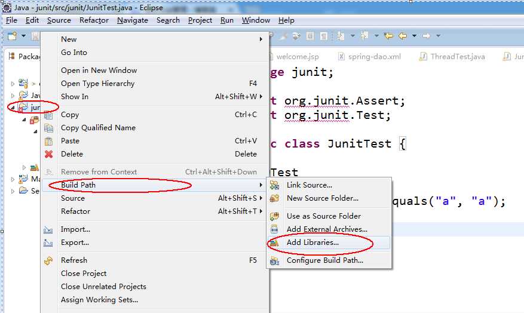Click the junit project folder icon
Image resolution: width=524 pixels, height=313 pixels.
23,108
